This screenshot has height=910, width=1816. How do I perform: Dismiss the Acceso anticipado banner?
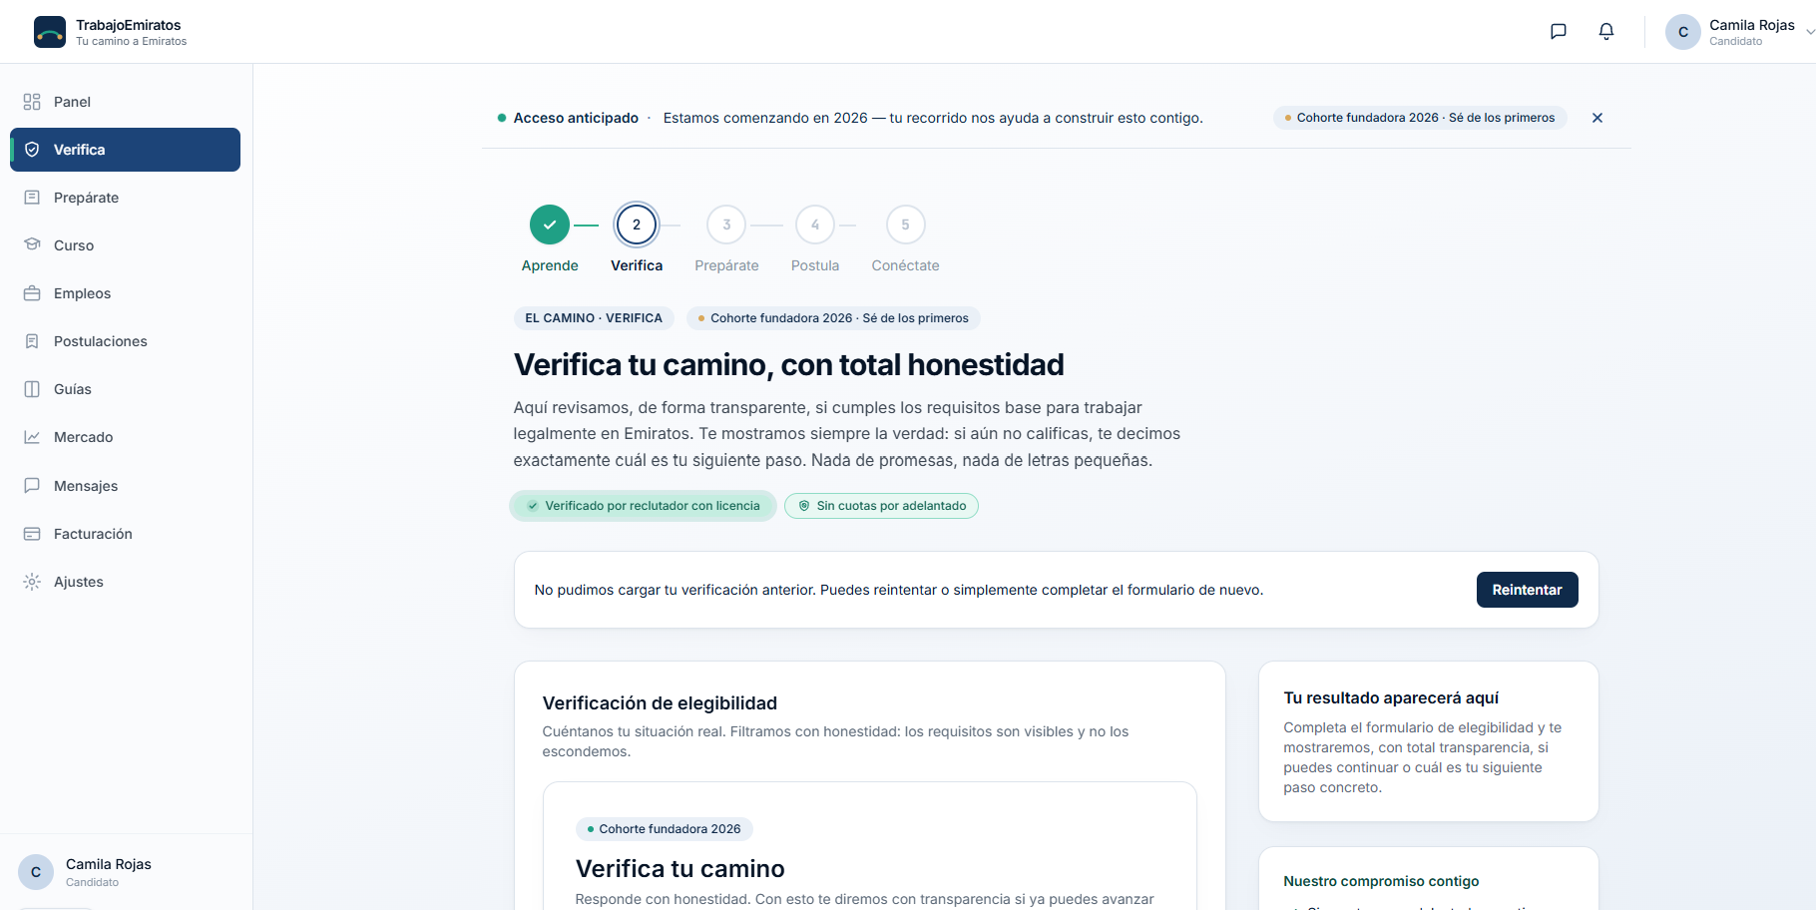coord(1597,118)
